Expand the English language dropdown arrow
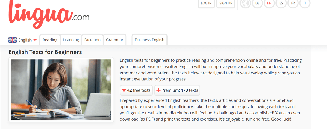Viewport: 327px width, 129px height. click(35, 40)
